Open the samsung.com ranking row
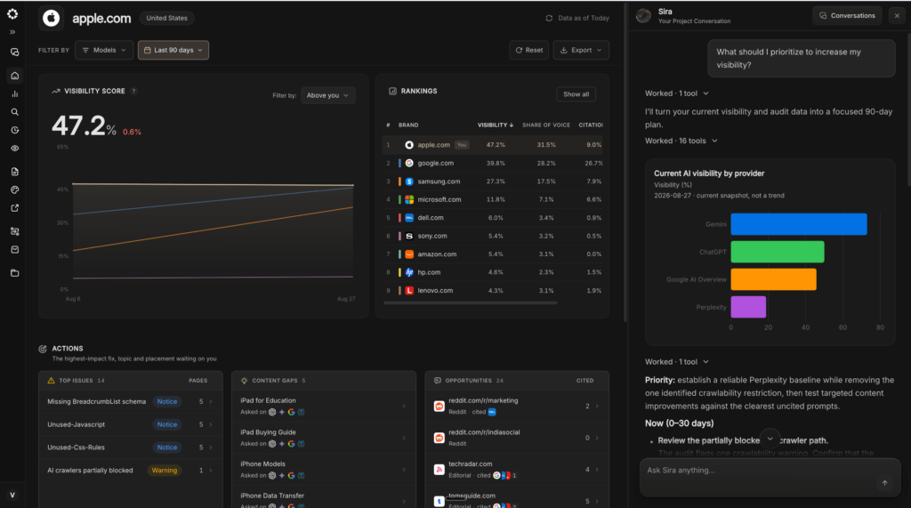The width and height of the screenshot is (911, 508). pos(493,181)
